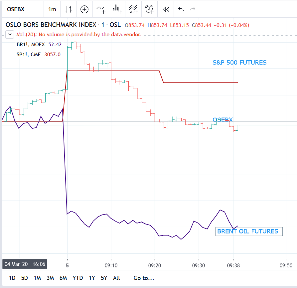
Task: Select the YTD time range
Action: (x=78, y=278)
